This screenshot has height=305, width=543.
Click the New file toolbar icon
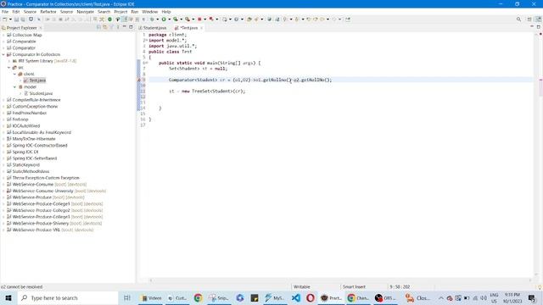pos(5,19)
